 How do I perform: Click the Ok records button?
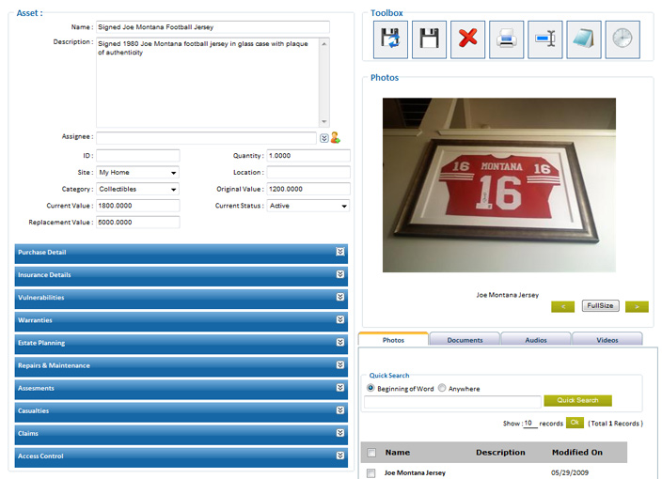pyautogui.click(x=575, y=423)
